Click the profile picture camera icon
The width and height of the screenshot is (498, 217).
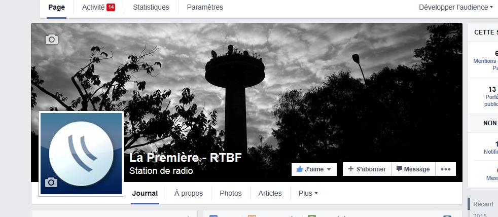coord(51,183)
